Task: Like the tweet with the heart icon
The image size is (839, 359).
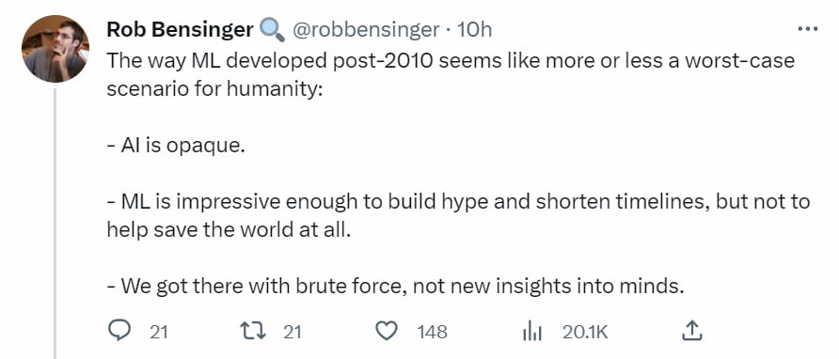Action: (x=387, y=332)
